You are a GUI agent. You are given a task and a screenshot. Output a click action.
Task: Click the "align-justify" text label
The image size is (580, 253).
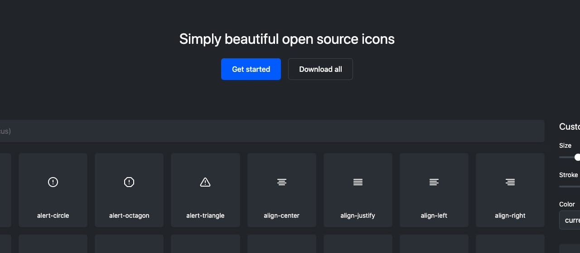[358, 216]
